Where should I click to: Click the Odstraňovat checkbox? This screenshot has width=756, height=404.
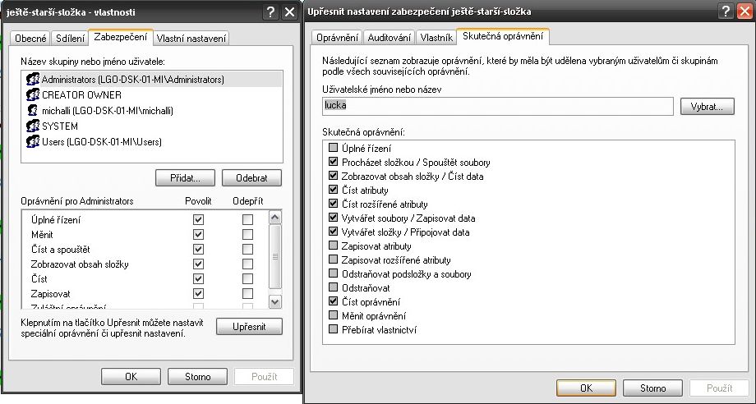point(333,287)
